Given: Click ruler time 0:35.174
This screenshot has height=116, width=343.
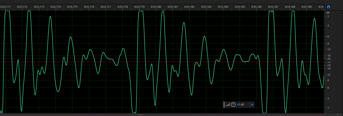Looking at the screenshot, I should 56,7.
